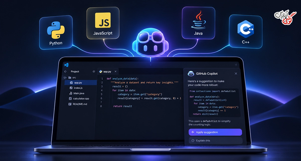Close the editor window with top-right X
The width and height of the screenshot is (301, 161).
[x=236, y=65]
